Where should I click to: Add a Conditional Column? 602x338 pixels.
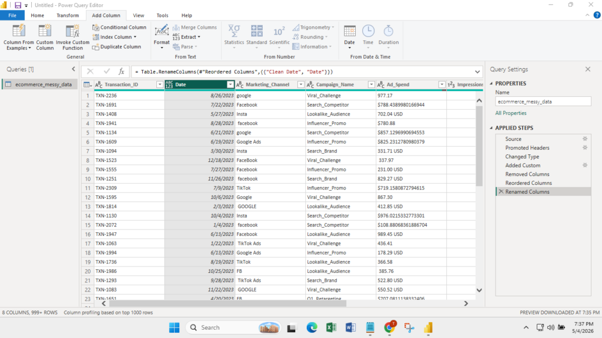tap(119, 27)
